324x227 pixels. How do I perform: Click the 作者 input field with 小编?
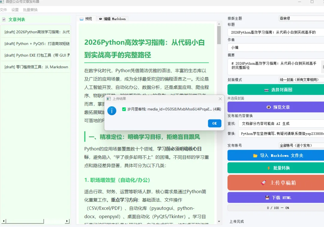tap(276, 47)
